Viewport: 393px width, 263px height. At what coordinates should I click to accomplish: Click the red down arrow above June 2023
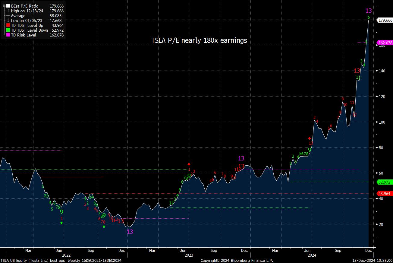[x=189, y=164]
